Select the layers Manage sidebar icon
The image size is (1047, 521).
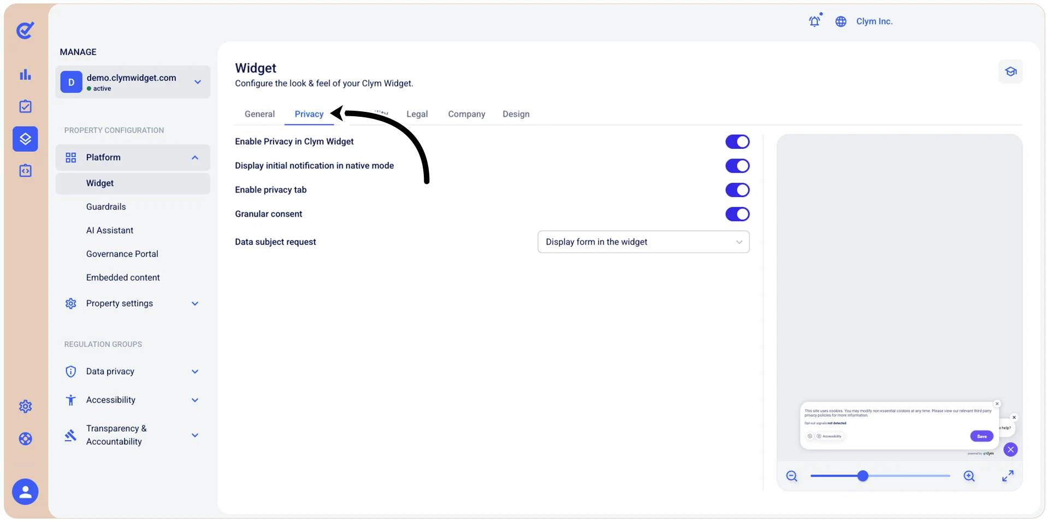25,139
